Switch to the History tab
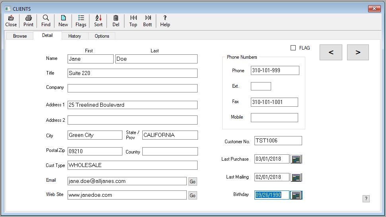Image resolution: width=386 pixels, height=217 pixels. (x=74, y=36)
